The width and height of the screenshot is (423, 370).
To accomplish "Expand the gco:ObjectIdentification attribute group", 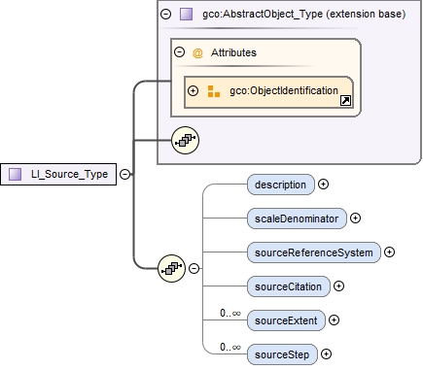I will (x=193, y=90).
